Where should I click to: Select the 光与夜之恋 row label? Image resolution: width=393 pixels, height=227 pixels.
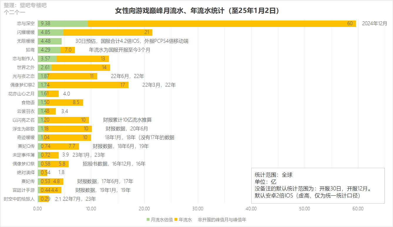[24, 76]
